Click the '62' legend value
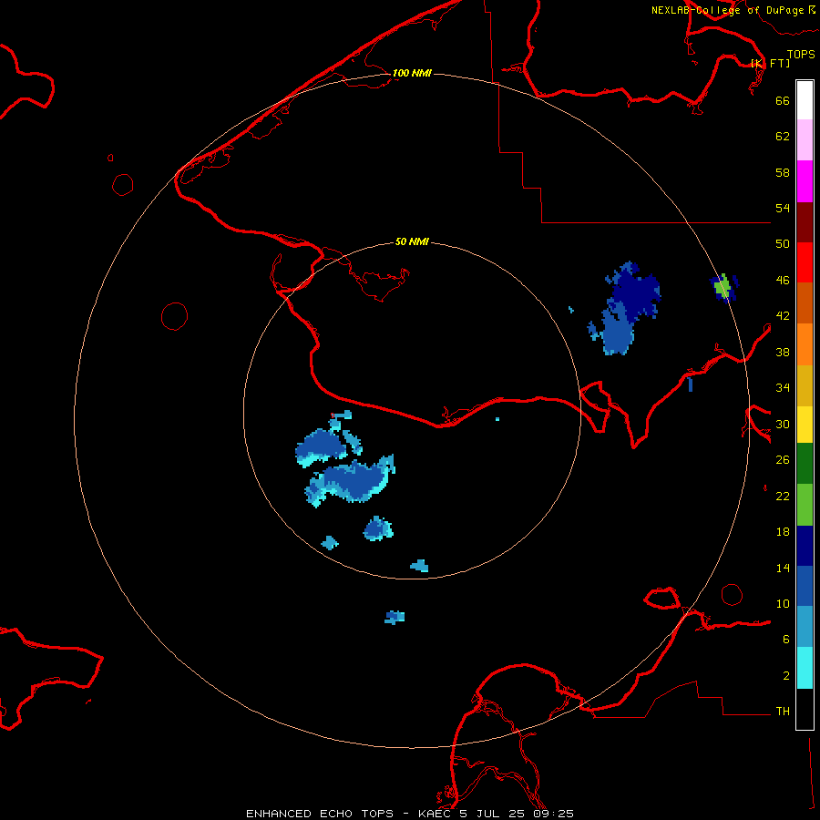 (x=783, y=137)
